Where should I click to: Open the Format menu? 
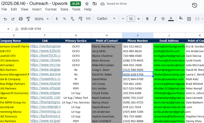click(51, 9)
